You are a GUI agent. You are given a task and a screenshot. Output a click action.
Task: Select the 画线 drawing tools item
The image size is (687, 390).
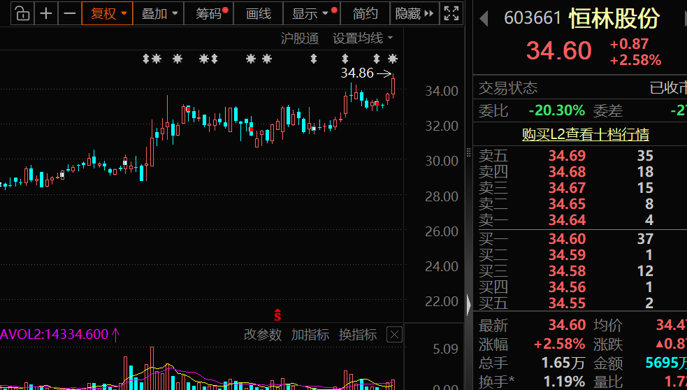point(258,13)
